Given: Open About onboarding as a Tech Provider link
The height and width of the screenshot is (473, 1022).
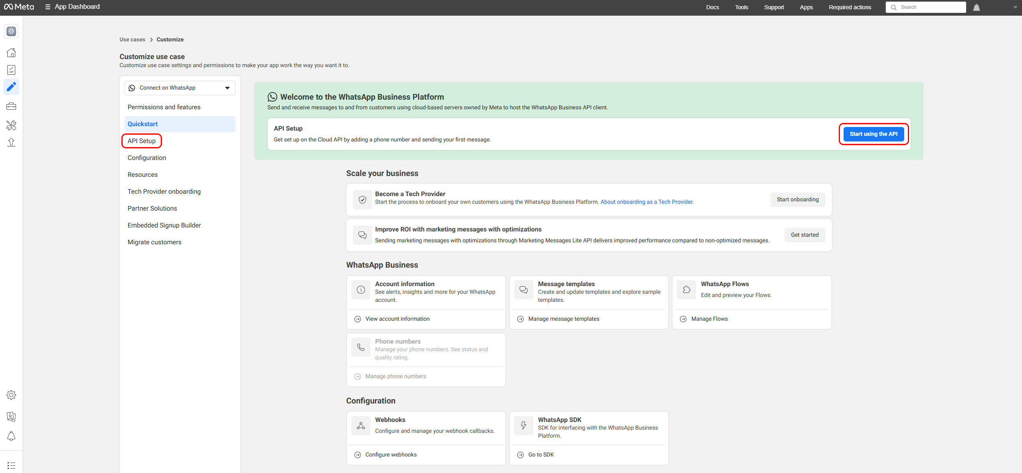Looking at the screenshot, I should click(647, 202).
